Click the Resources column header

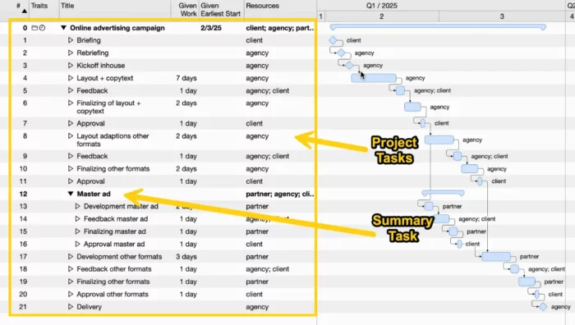[262, 6]
